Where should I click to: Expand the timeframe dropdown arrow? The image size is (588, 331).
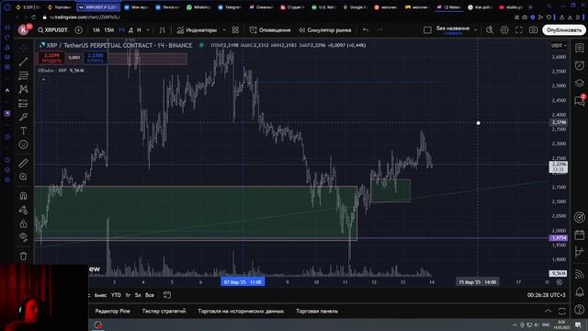click(148, 30)
